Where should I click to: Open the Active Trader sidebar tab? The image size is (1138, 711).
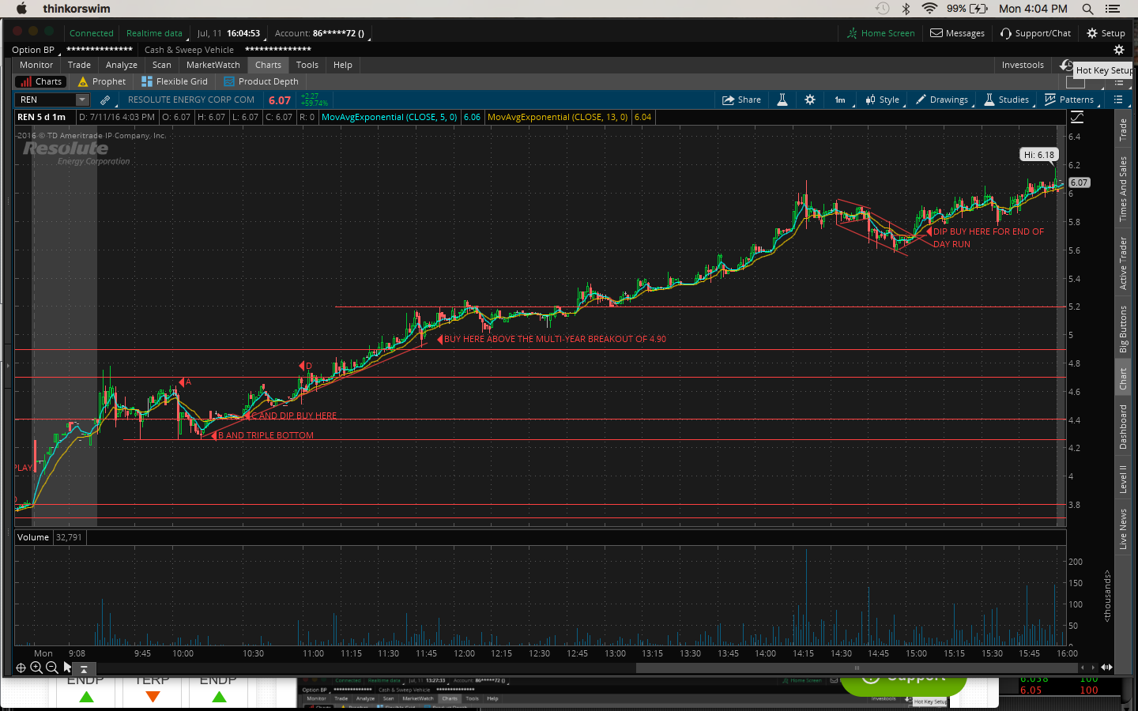(1123, 263)
